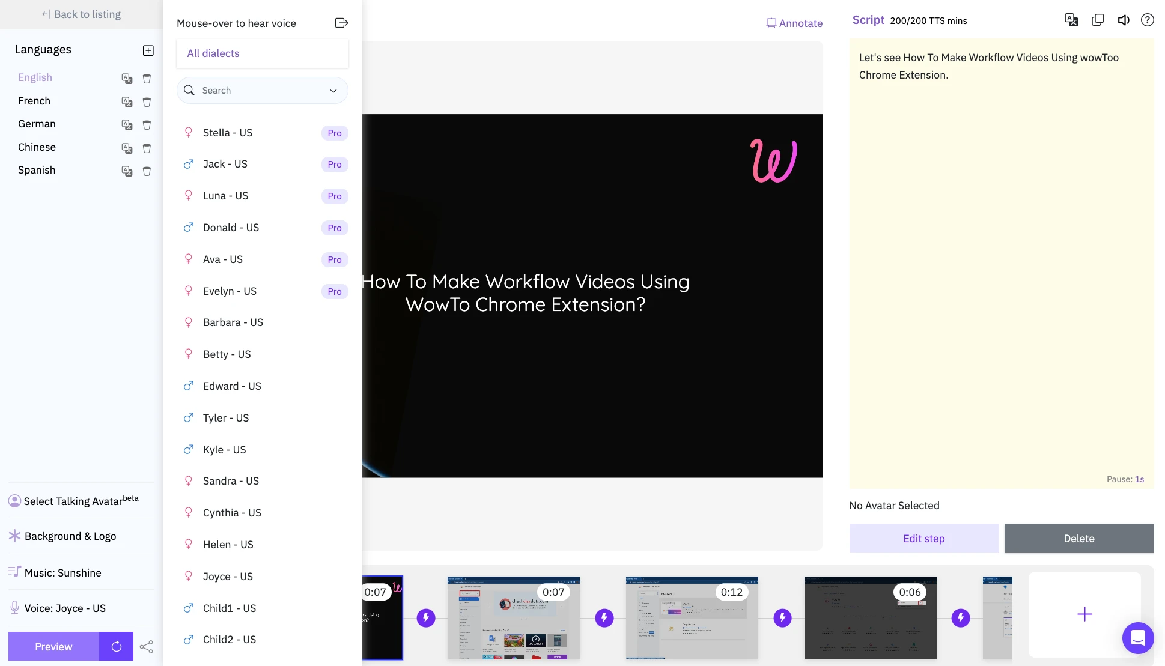Screen dimensions: 1165x666
Task: Click the Annotate link
Action: pos(794,23)
